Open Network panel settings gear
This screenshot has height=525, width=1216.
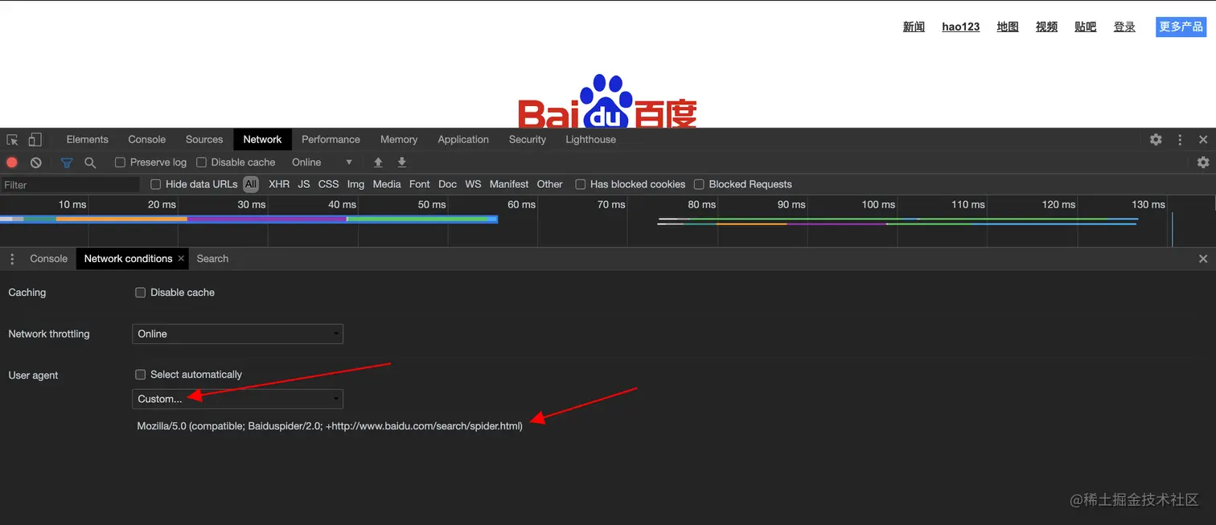(x=1203, y=162)
